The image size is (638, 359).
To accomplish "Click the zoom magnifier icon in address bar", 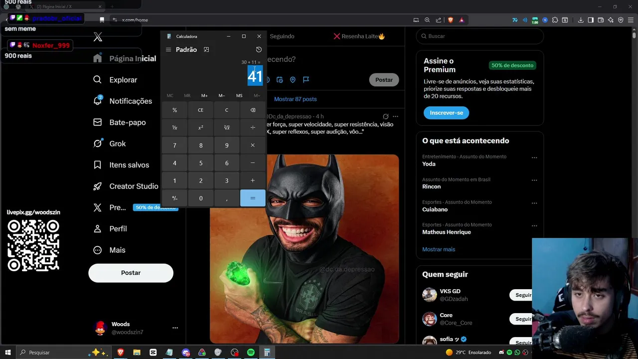I will (x=427, y=20).
